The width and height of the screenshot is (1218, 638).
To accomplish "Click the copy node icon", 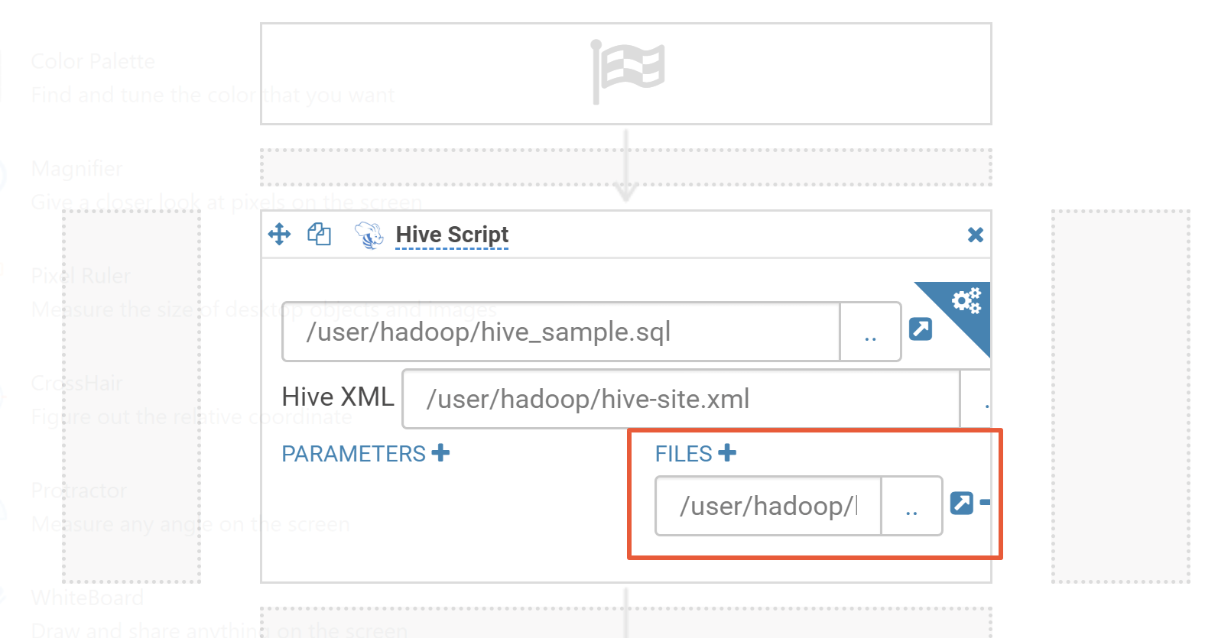I will click(319, 234).
